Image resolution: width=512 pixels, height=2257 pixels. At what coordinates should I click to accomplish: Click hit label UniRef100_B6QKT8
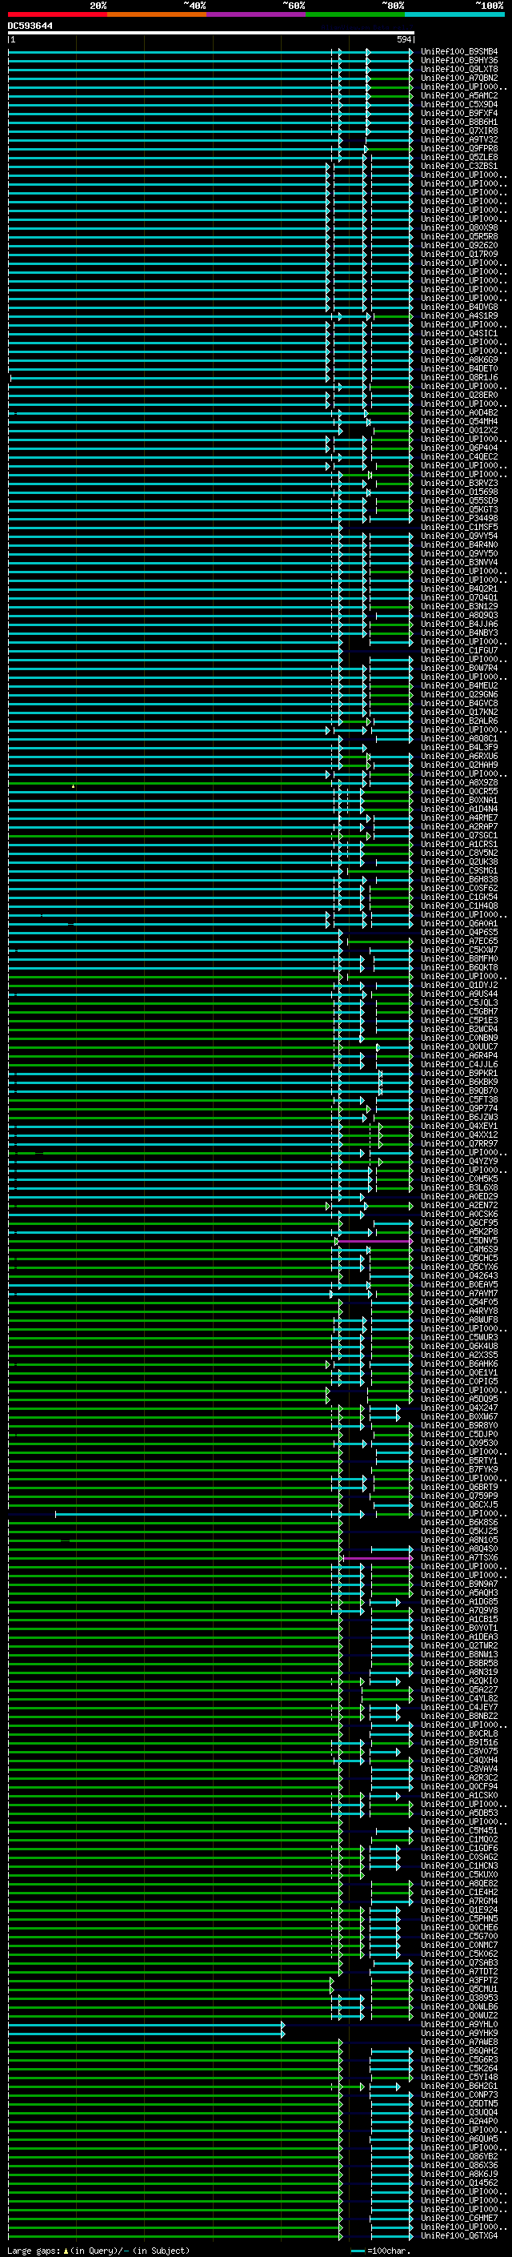(459, 968)
